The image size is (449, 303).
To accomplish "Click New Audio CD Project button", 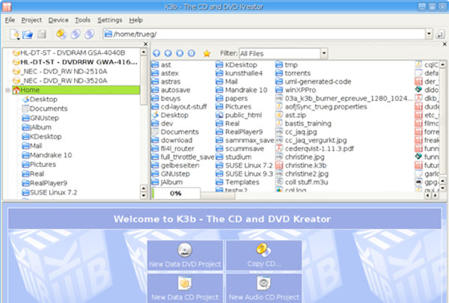I will click(x=263, y=288).
